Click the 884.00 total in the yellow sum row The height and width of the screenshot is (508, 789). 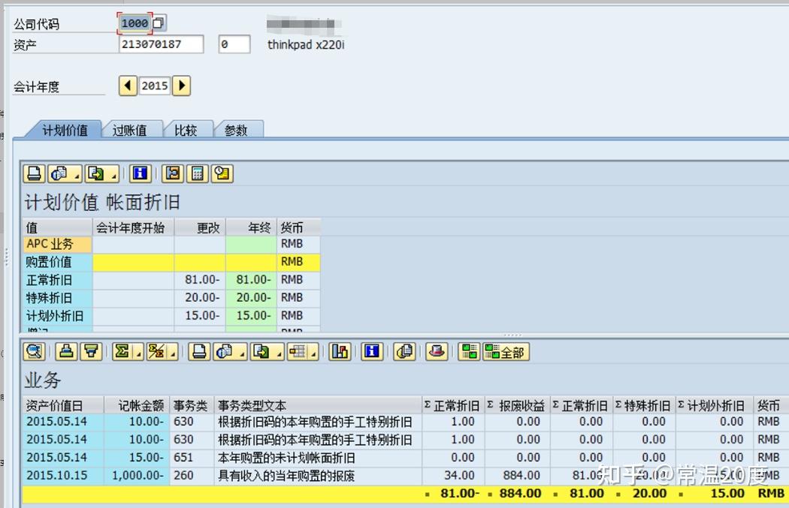pyautogui.click(x=520, y=494)
